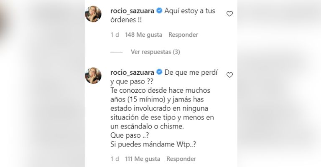The height and width of the screenshot is (167, 321).
Task: Expand "Ver respuestas (3)" replies
Action: click(x=155, y=52)
